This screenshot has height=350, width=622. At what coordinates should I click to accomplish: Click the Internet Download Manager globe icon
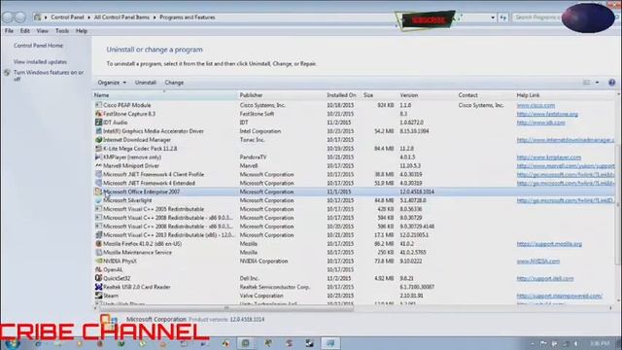tap(98, 140)
